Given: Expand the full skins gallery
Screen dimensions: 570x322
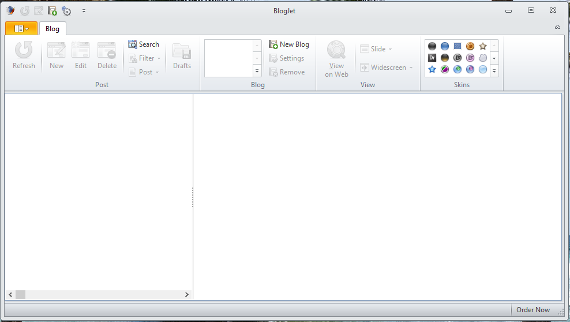Looking at the screenshot, I should tap(494, 71).
